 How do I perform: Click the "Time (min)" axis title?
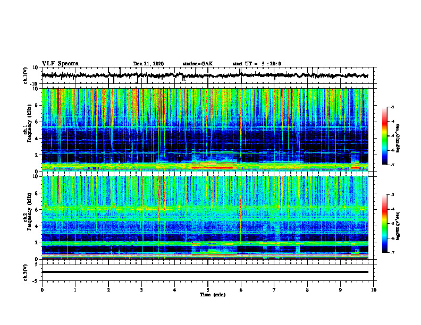coord(213,295)
